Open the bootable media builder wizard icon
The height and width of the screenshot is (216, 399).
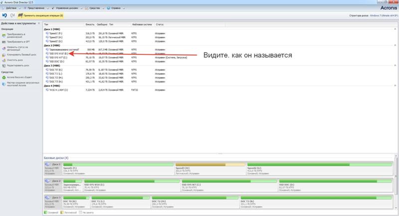click(x=3, y=84)
